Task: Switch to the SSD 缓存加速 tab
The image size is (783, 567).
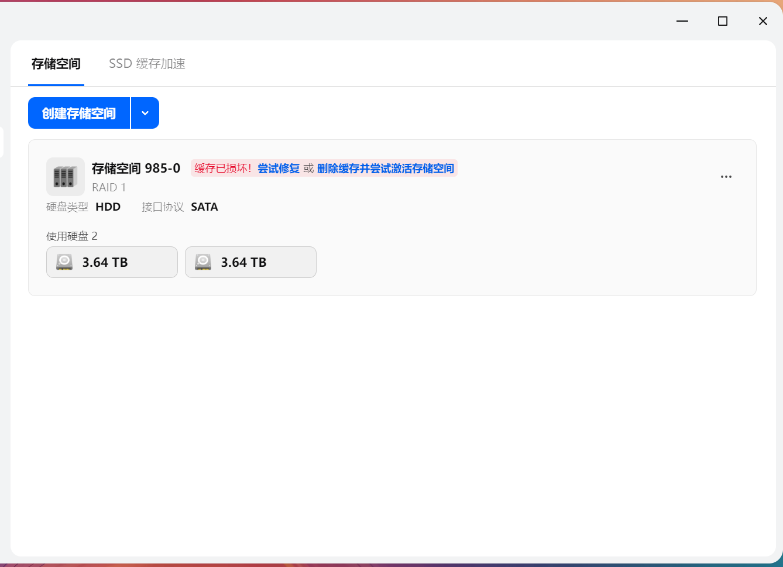Action: click(147, 64)
